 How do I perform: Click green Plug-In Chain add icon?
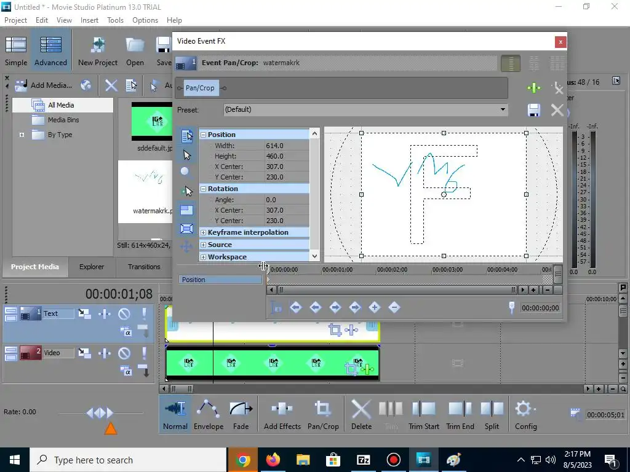pos(534,88)
